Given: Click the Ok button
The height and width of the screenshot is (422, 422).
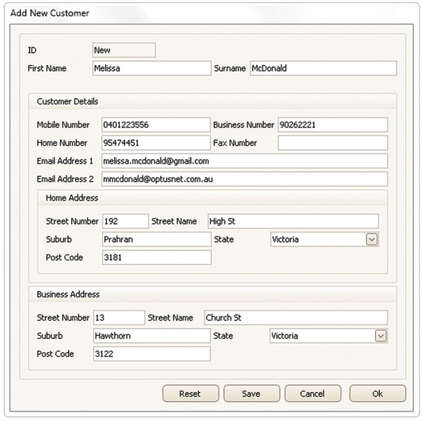Looking at the screenshot, I should point(377,394).
